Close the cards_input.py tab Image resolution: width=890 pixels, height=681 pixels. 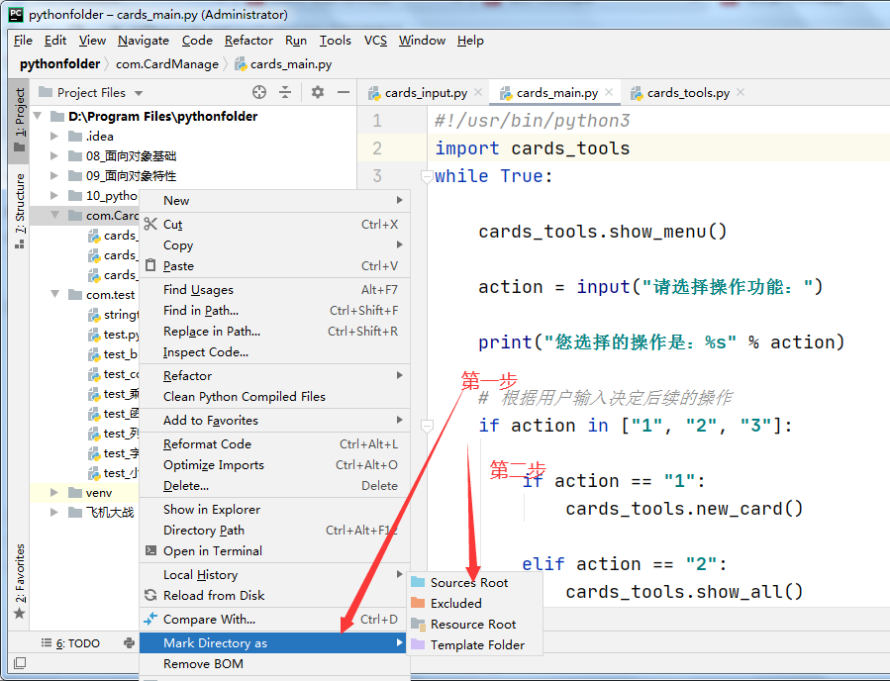478,92
